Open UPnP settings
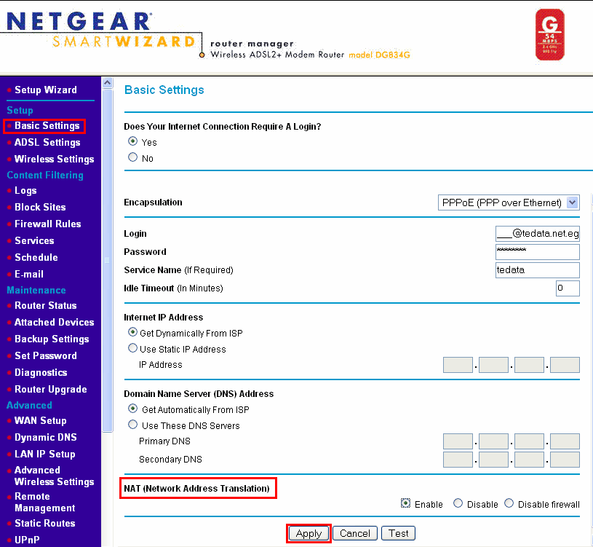Viewport: 593px width, 547px height. tap(27, 540)
